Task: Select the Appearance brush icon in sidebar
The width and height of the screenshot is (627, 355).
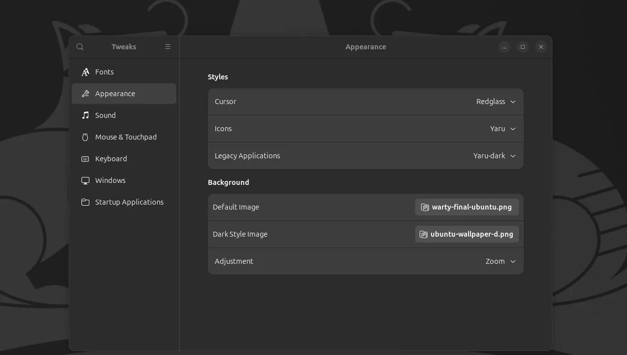Action: 85,93
